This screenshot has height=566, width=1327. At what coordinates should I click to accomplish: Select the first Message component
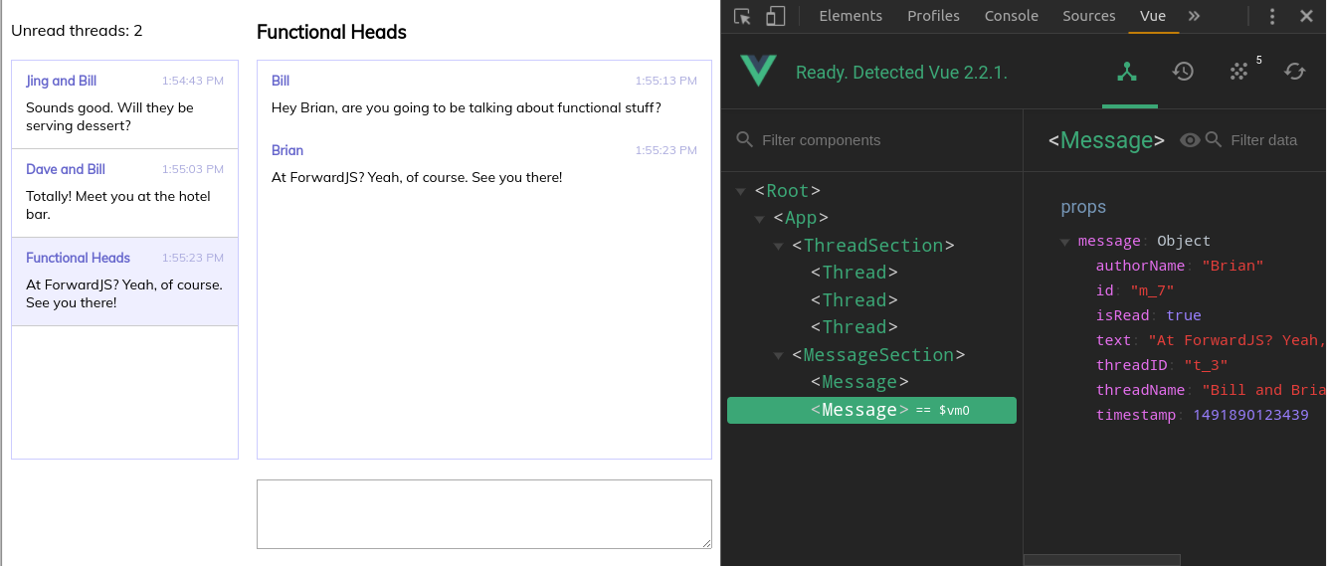click(x=859, y=382)
